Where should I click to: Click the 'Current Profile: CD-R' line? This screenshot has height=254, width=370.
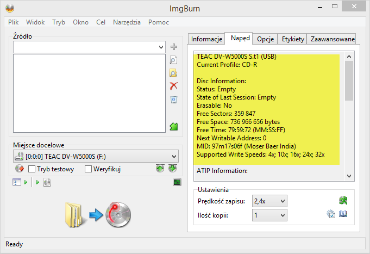click(x=227, y=65)
